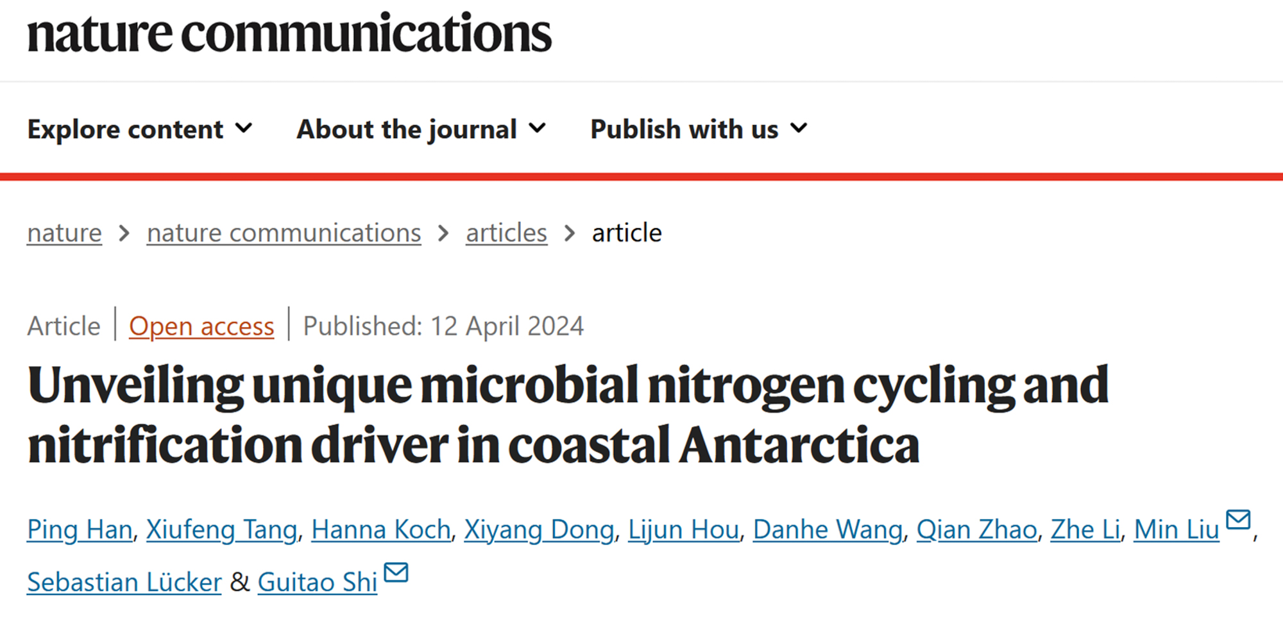This screenshot has height=620, width=1283.
Task: Click the article title heading
Action: (x=568, y=414)
